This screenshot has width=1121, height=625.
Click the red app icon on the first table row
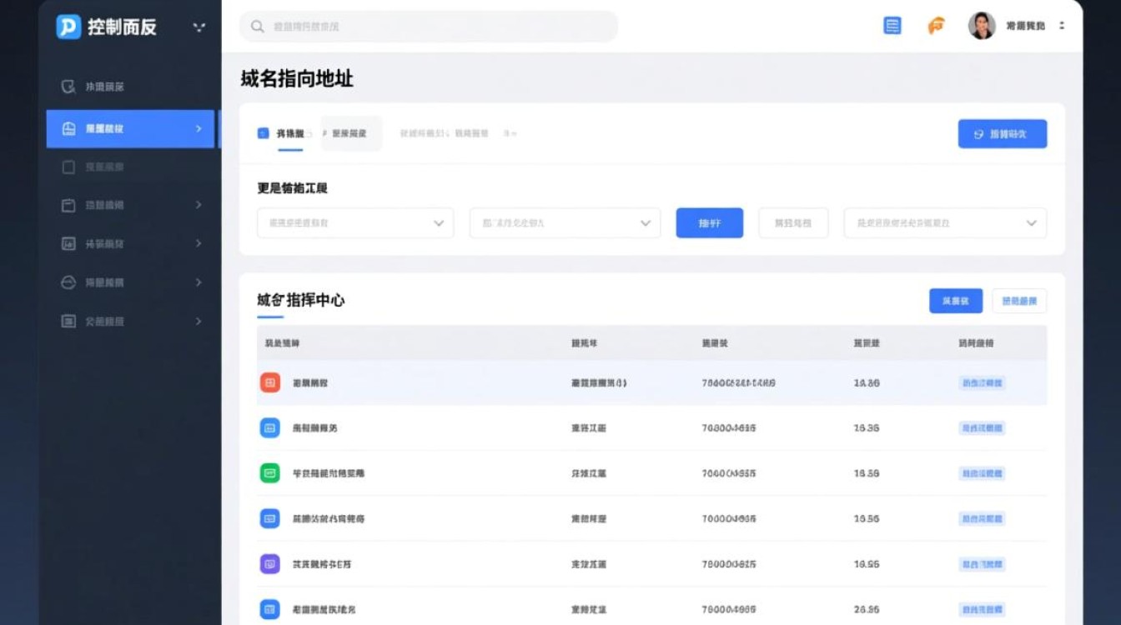pyautogui.click(x=269, y=382)
